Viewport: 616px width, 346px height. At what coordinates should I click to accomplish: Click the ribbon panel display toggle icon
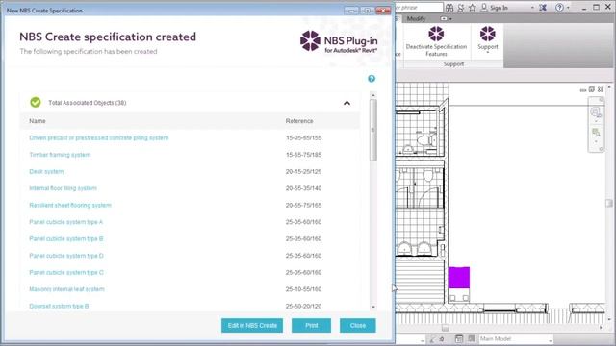click(444, 19)
